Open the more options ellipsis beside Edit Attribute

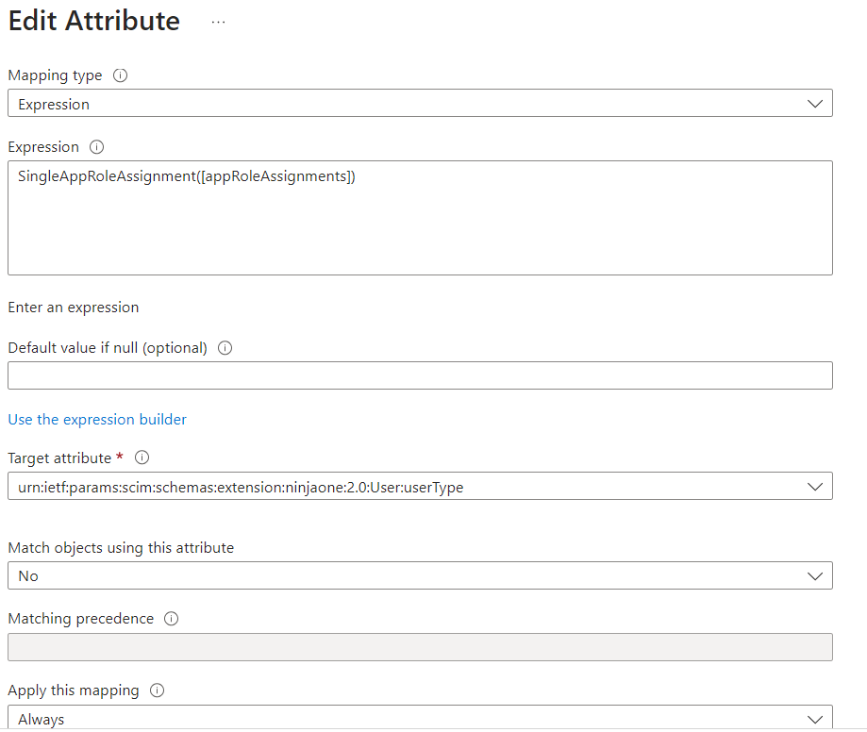219,22
